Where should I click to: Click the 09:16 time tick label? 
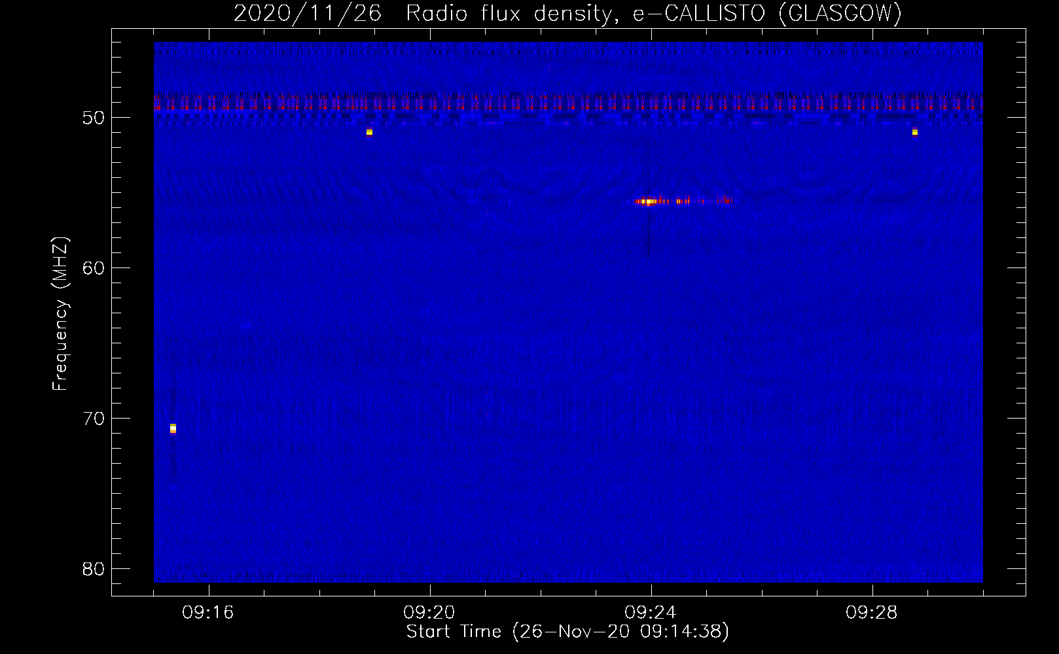pos(208,613)
